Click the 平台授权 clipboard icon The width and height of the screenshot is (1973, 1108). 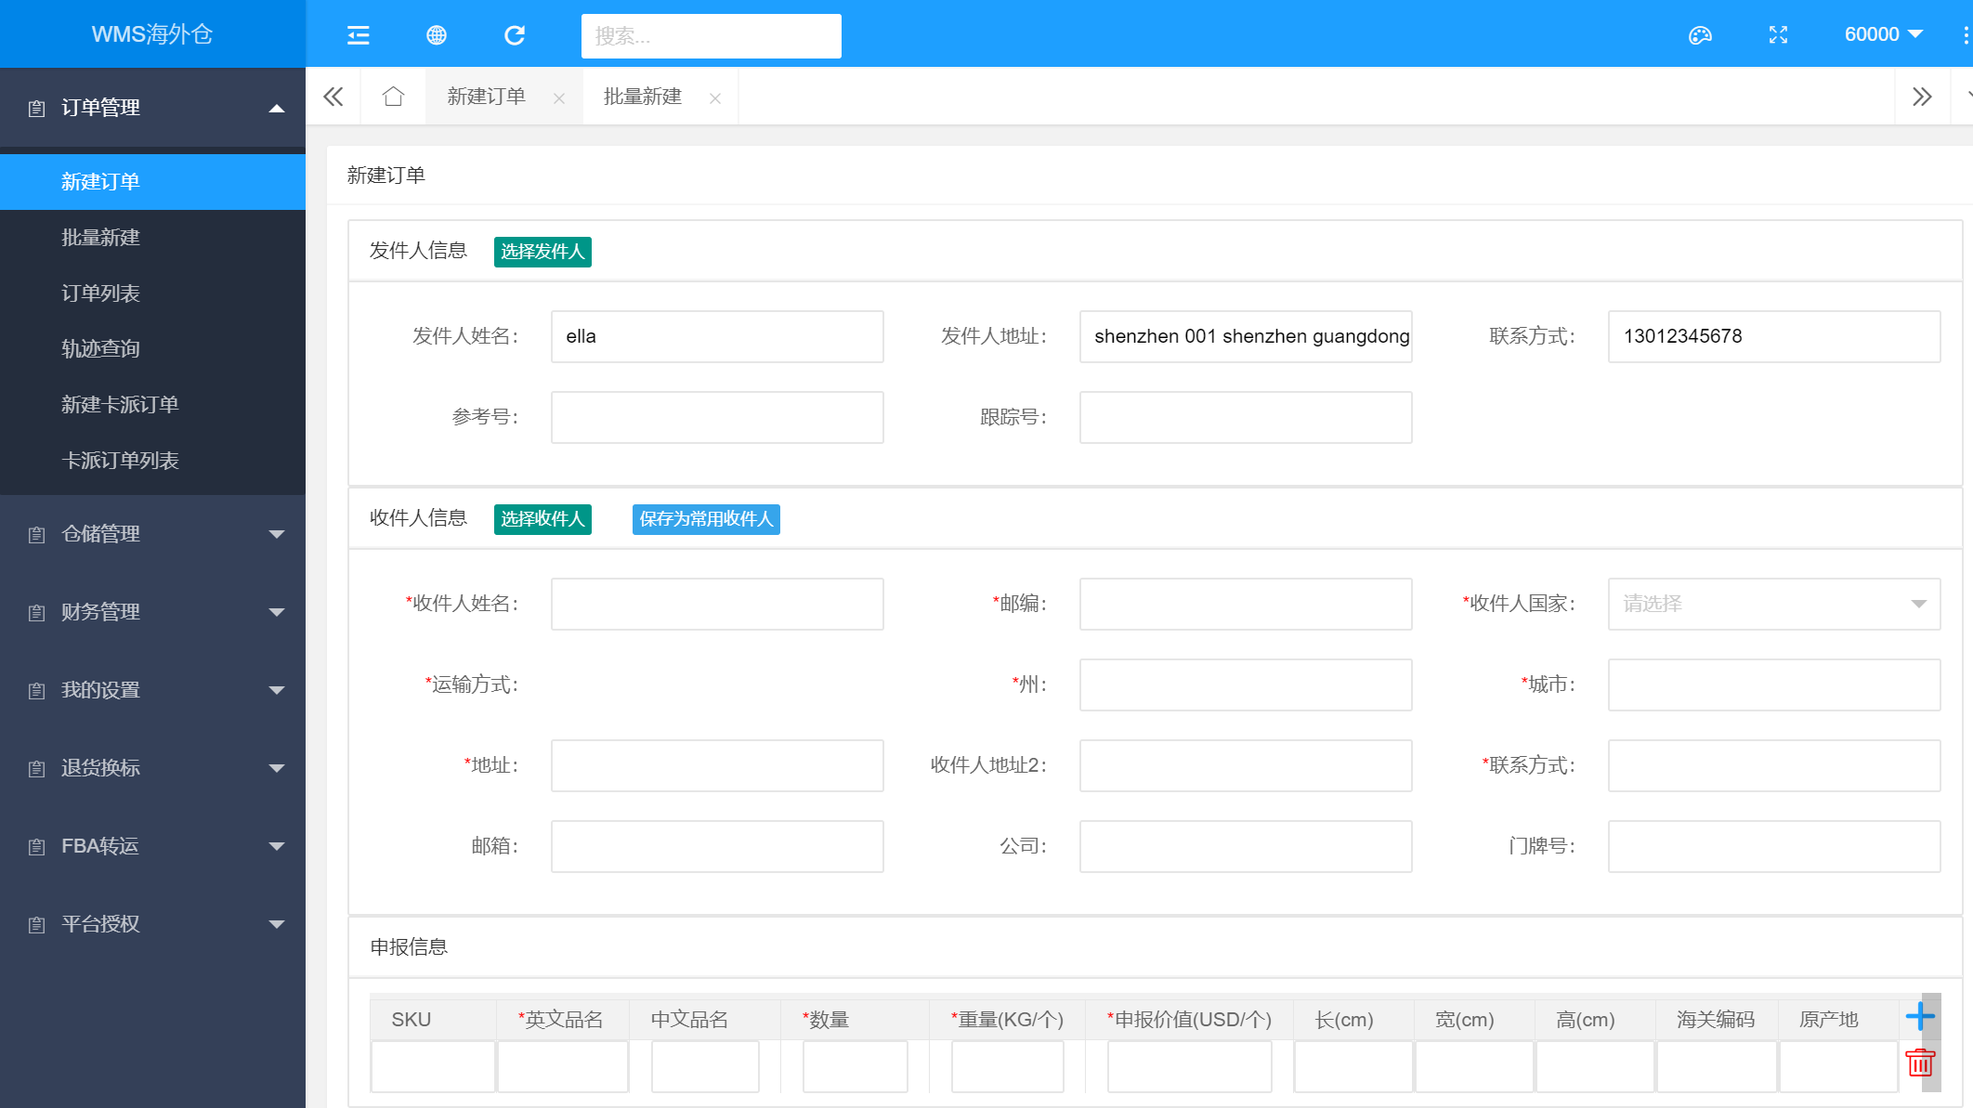36,925
